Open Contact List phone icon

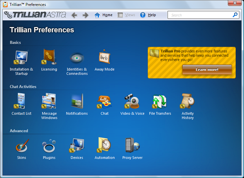(19, 101)
